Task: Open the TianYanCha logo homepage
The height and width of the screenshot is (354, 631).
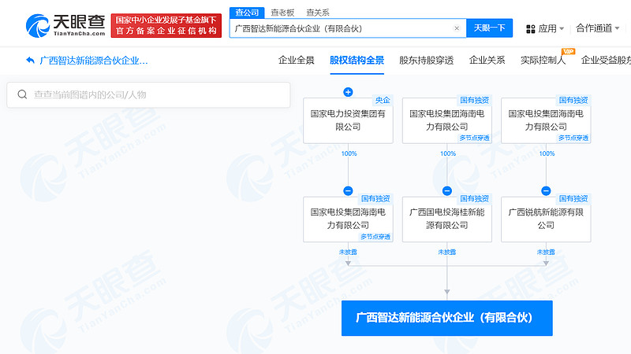Action: (65, 25)
